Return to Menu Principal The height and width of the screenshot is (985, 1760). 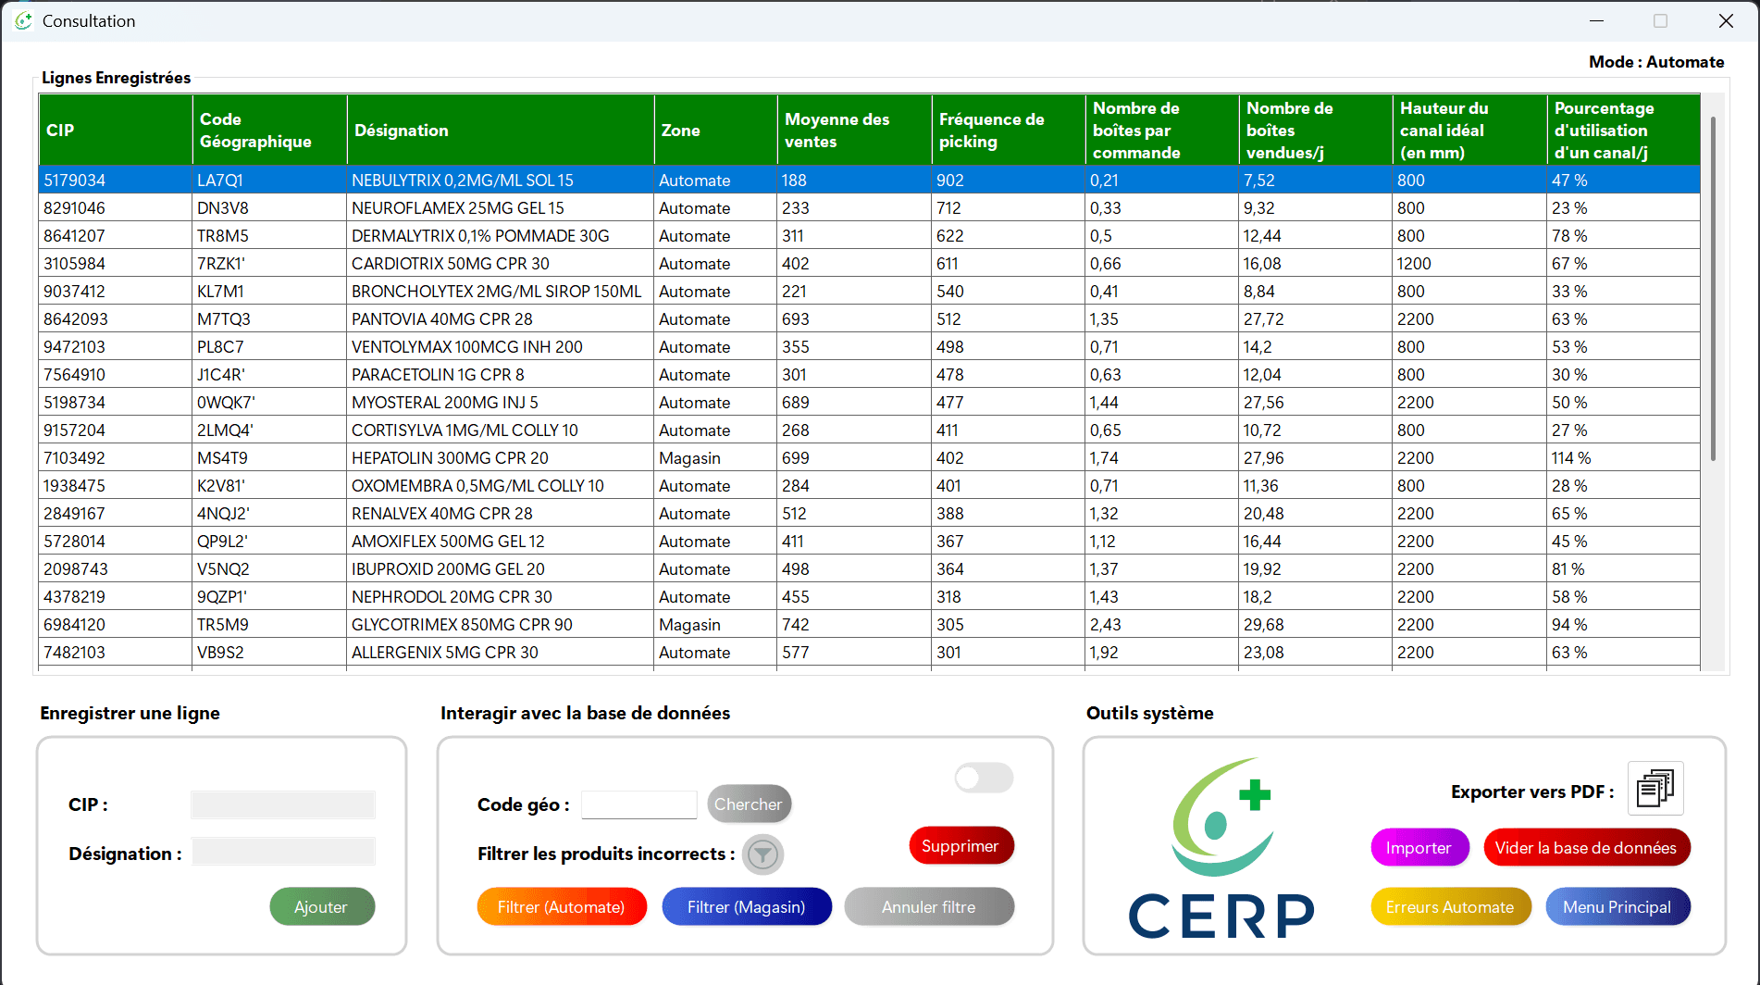1617,906
